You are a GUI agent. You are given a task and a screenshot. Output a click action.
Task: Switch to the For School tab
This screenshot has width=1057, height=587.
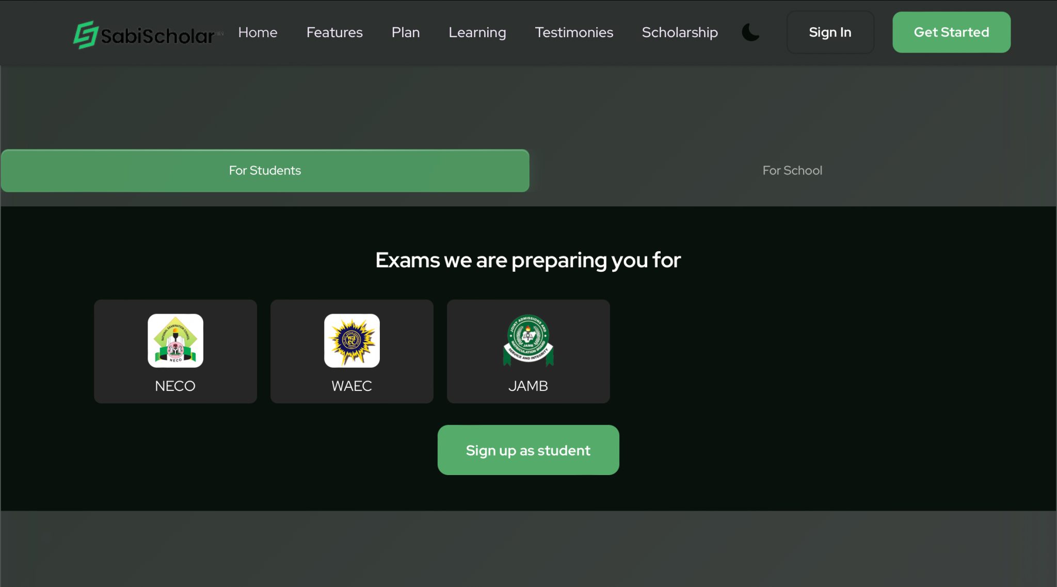pos(792,171)
